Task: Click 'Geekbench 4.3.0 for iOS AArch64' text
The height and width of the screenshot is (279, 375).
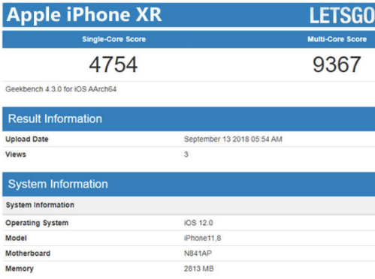Action: [61, 89]
